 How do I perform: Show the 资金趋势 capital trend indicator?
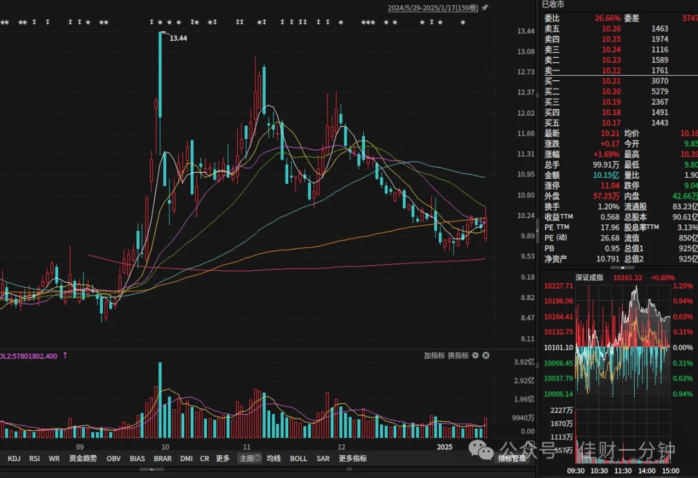[83, 459]
